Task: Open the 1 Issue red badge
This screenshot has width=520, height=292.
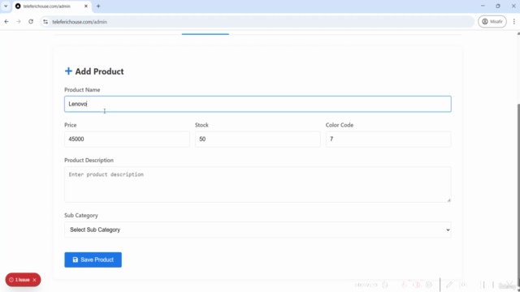Action: tap(23, 280)
